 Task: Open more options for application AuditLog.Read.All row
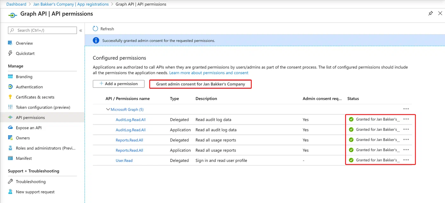(x=406, y=129)
